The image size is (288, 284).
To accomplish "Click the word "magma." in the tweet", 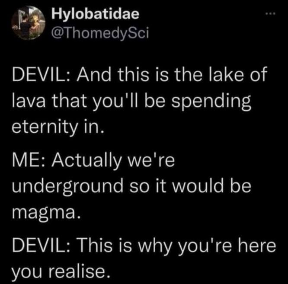I will tap(46, 213).
